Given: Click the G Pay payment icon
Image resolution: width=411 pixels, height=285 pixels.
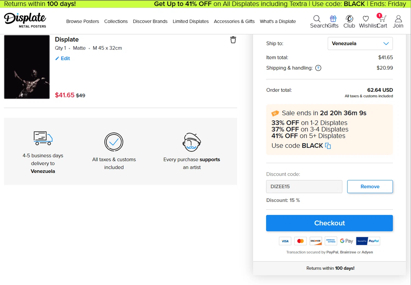Looking at the screenshot, I should click(346, 241).
